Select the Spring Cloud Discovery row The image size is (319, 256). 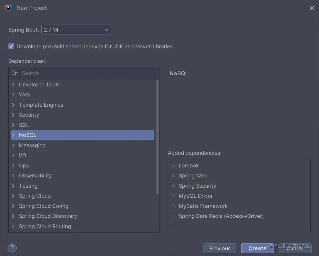(83, 216)
